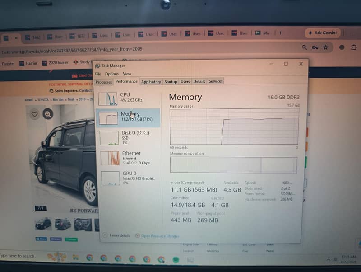This screenshot has height=272, width=361.
Task: Open the Chrome extensions puzzle icon
Action: click(x=354, y=47)
